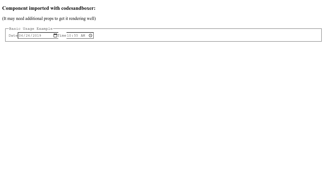This screenshot has width=327, height=172.
Task: Select the month segment 06
Action: coord(21,35)
